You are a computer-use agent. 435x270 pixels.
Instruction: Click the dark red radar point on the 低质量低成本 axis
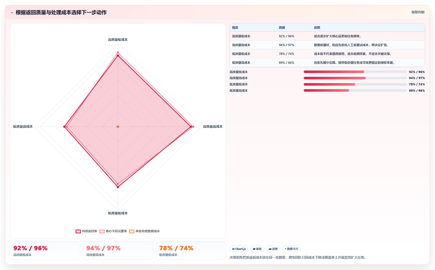118,187
